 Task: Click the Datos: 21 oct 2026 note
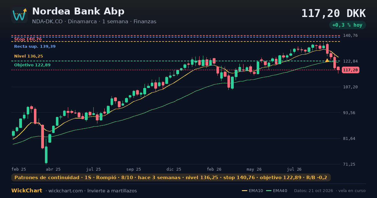pyautogui.click(x=314, y=191)
